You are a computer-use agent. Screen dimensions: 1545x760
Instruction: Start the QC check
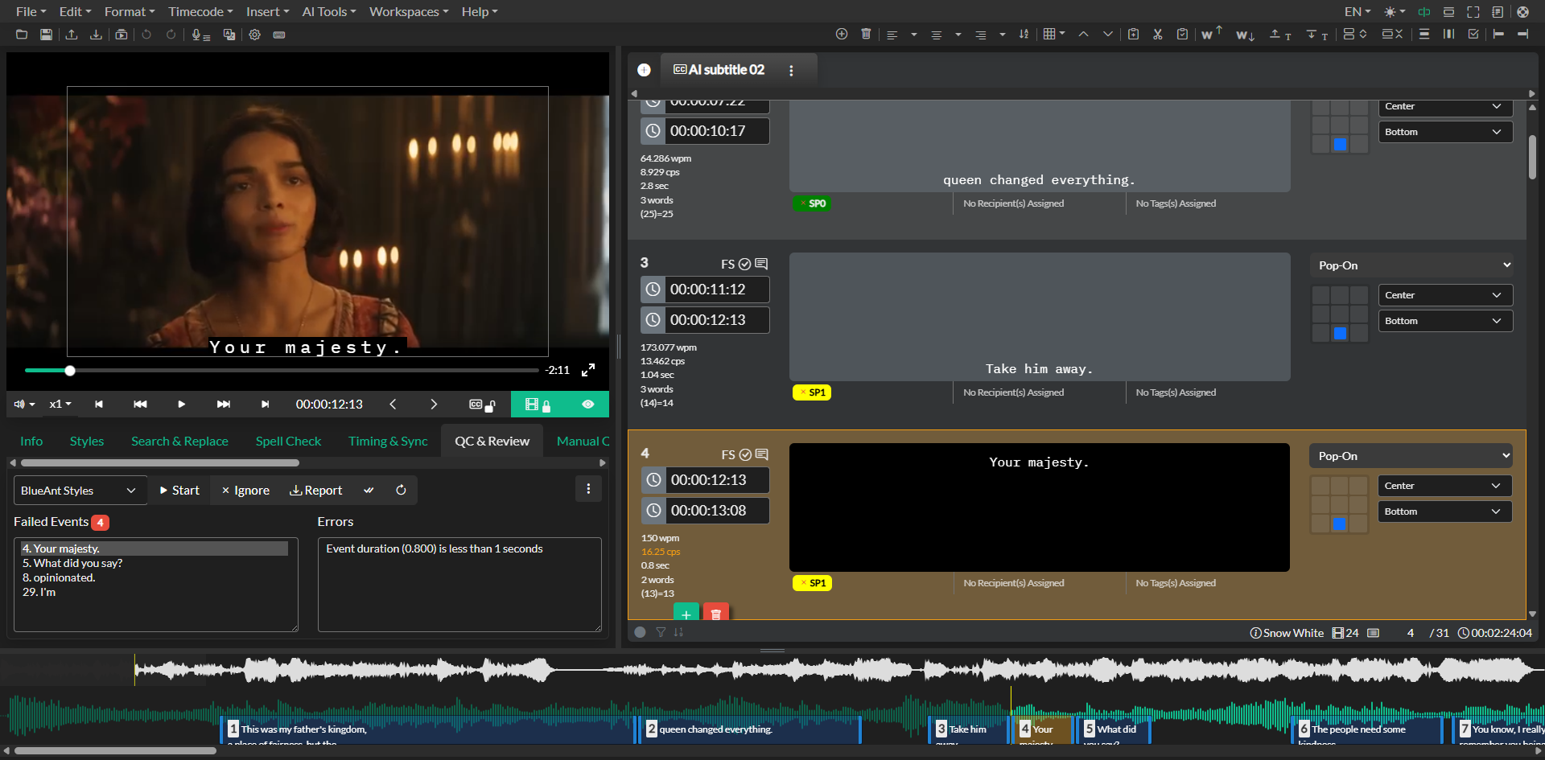[179, 491]
